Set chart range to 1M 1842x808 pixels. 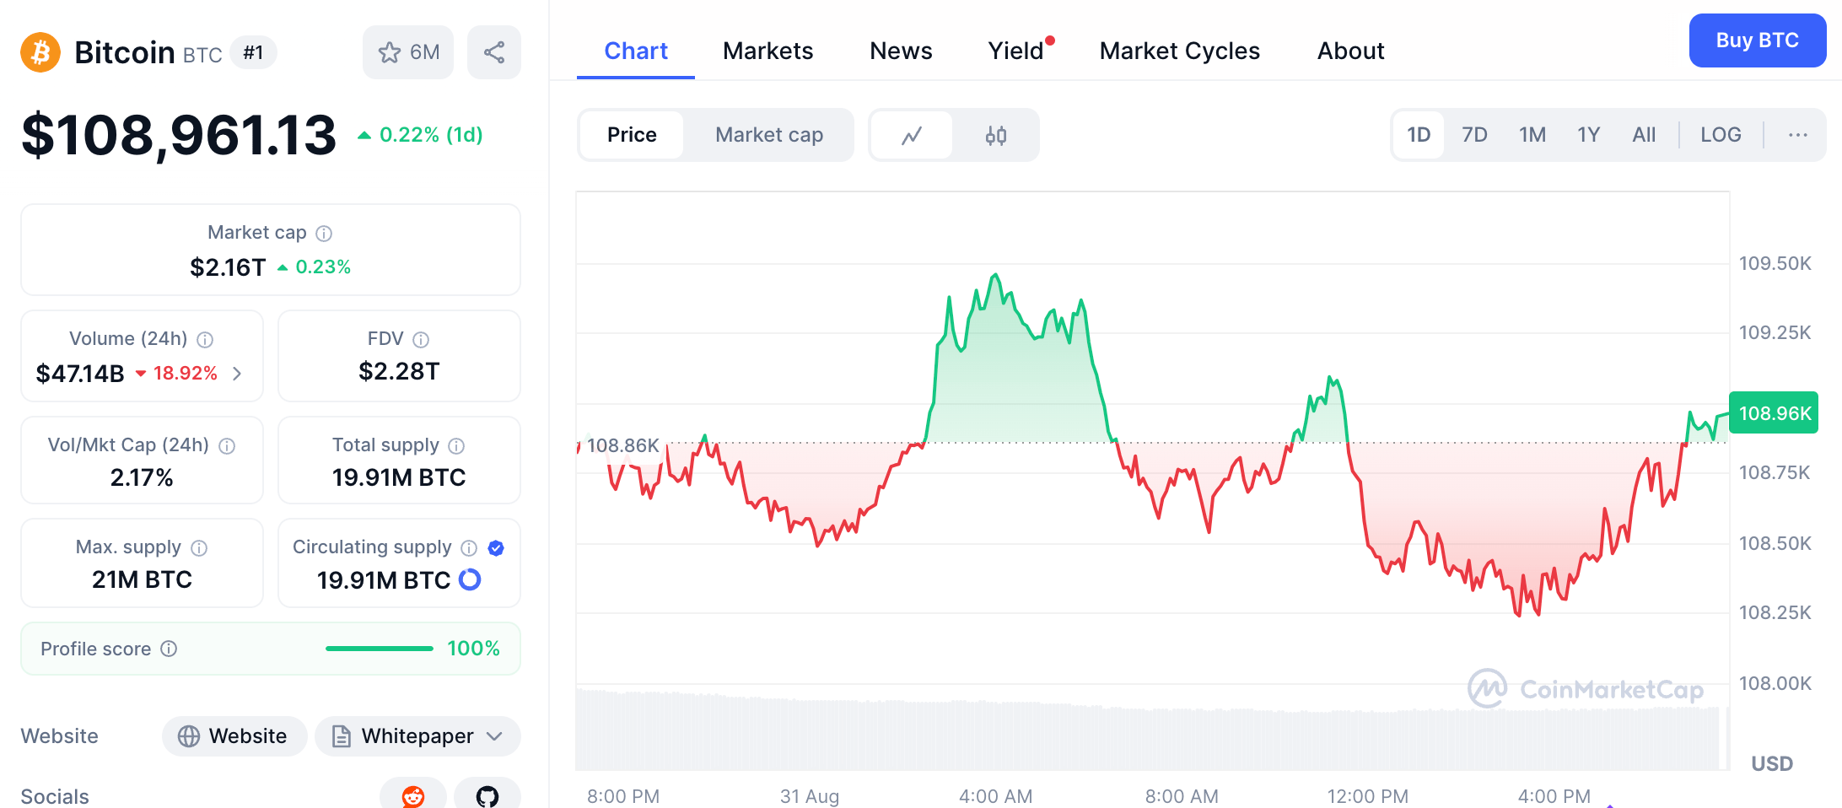click(1532, 135)
